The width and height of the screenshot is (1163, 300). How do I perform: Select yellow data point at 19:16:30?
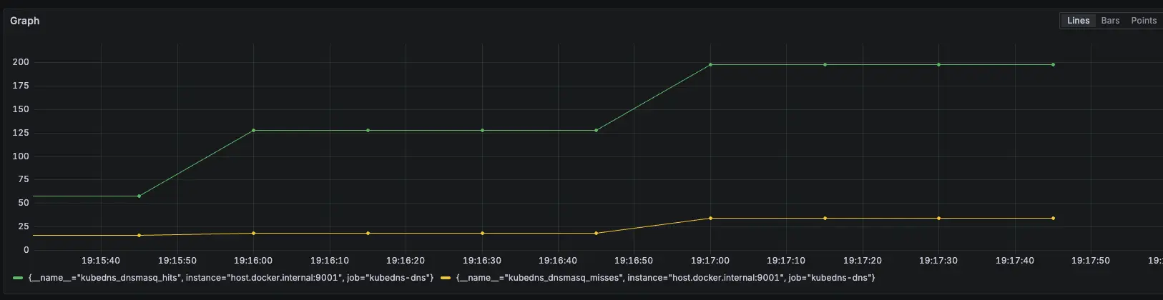[x=482, y=234]
